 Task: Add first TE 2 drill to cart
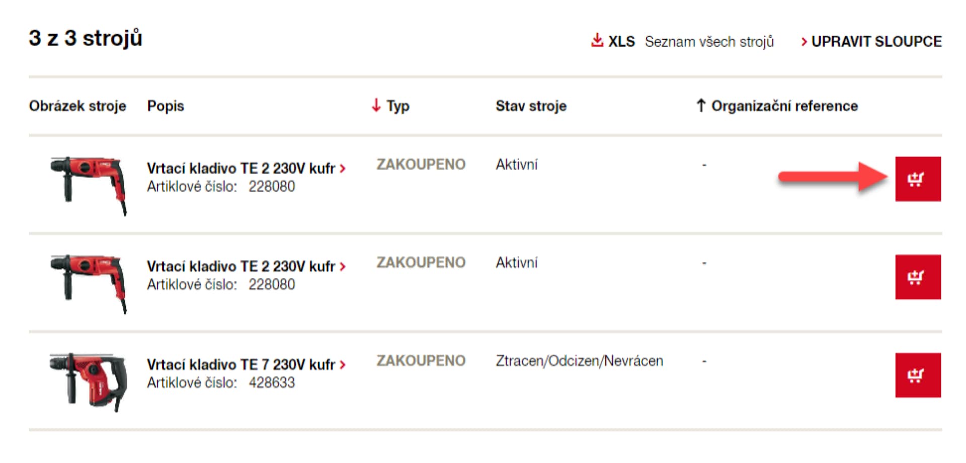point(918,179)
